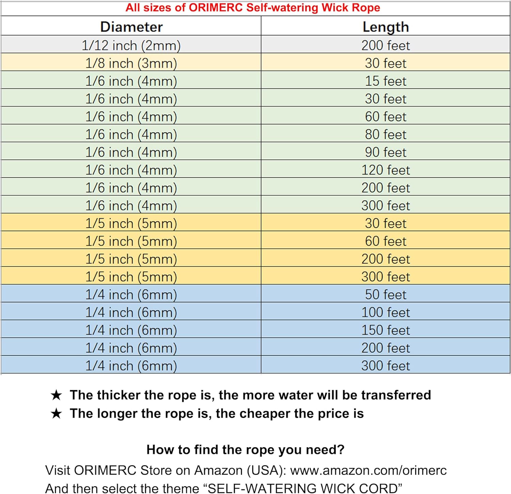Click the 80 feet length cell
This screenshot has height=494, width=511.
tap(386, 134)
